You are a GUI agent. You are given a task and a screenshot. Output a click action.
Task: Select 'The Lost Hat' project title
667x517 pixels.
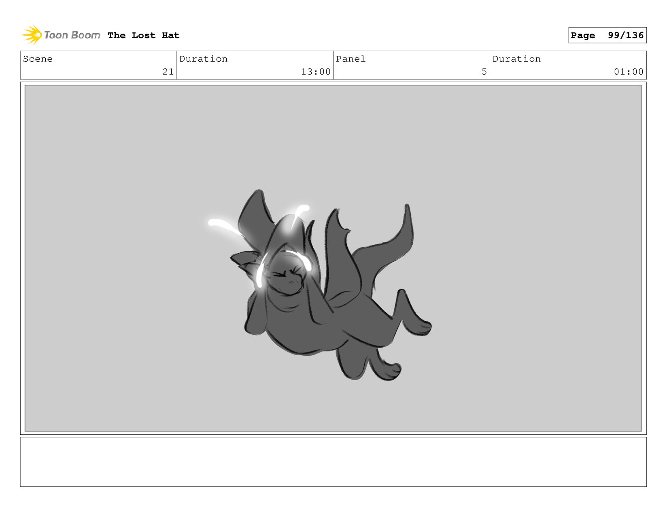coord(143,35)
